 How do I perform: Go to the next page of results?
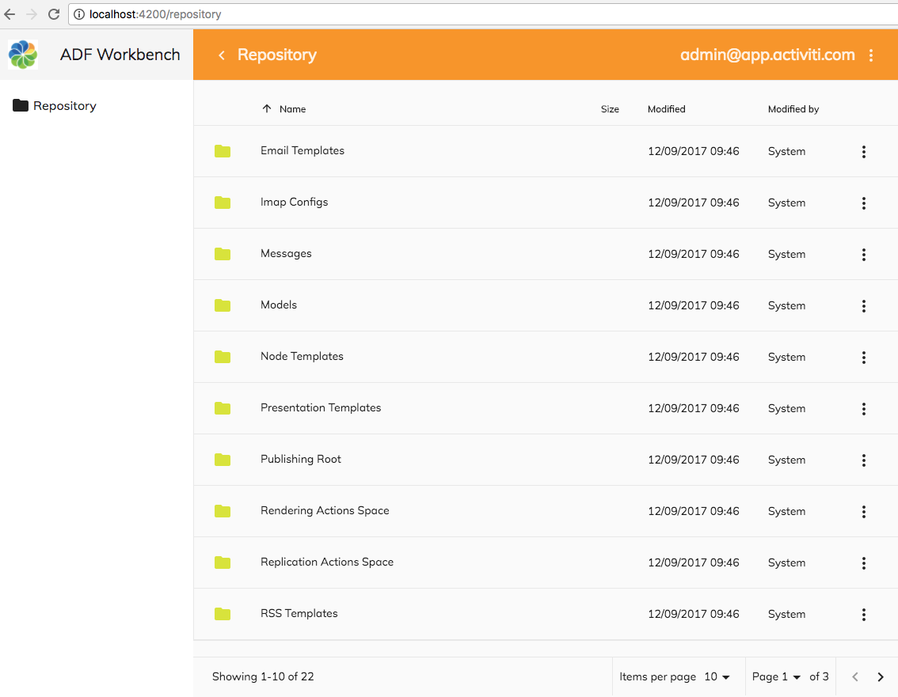[881, 677]
